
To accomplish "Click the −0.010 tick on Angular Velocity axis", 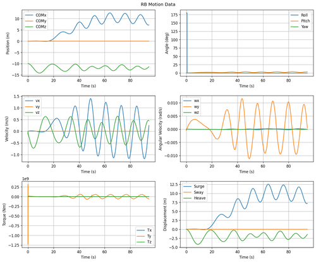I will point(171,156).
